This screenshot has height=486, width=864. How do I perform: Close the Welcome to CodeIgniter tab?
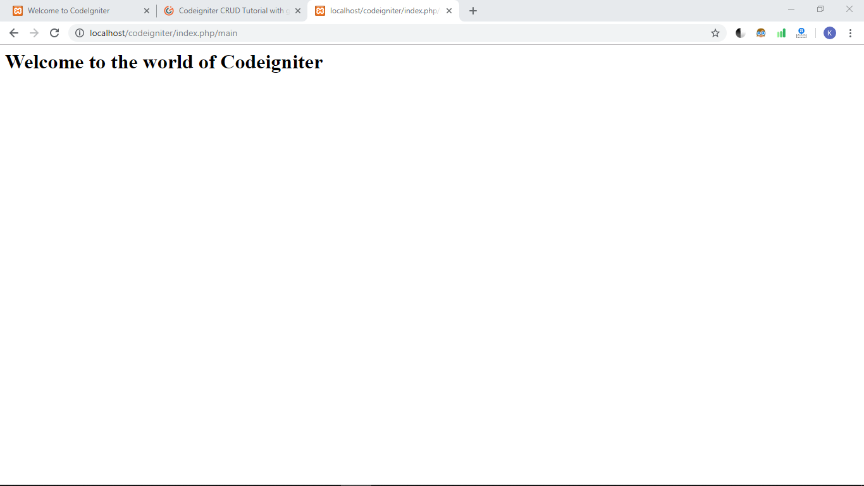(x=147, y=11)
